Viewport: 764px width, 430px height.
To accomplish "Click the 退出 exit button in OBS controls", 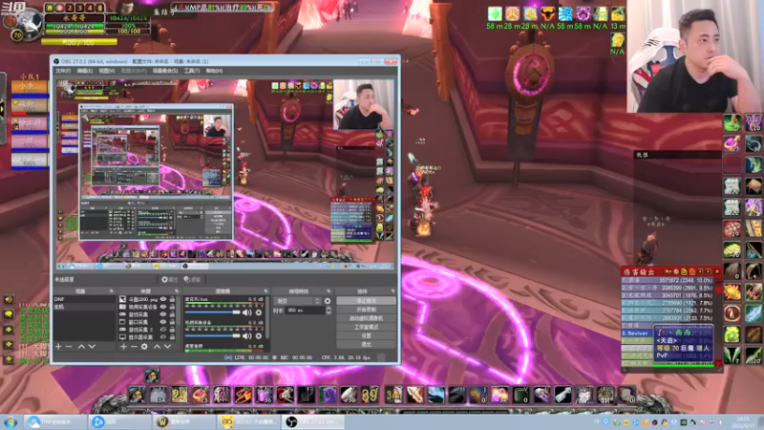I will (x=366, y=344).
